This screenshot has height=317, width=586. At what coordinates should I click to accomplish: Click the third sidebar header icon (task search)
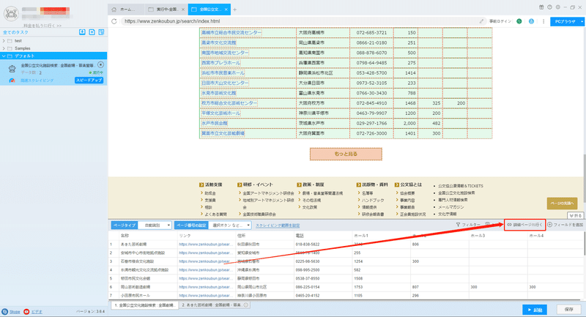pyautogui.click(x=101, y=32)
